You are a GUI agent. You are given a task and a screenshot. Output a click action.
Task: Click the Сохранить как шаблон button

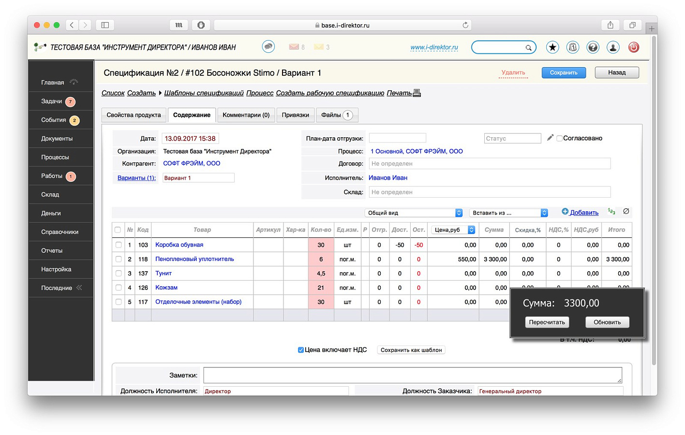411,350
